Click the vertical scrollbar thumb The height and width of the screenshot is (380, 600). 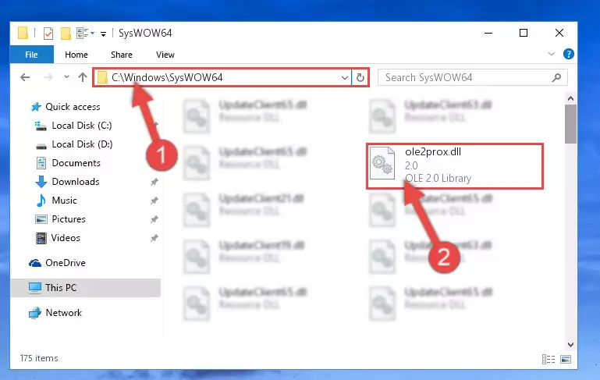click(x=570, y=124)
